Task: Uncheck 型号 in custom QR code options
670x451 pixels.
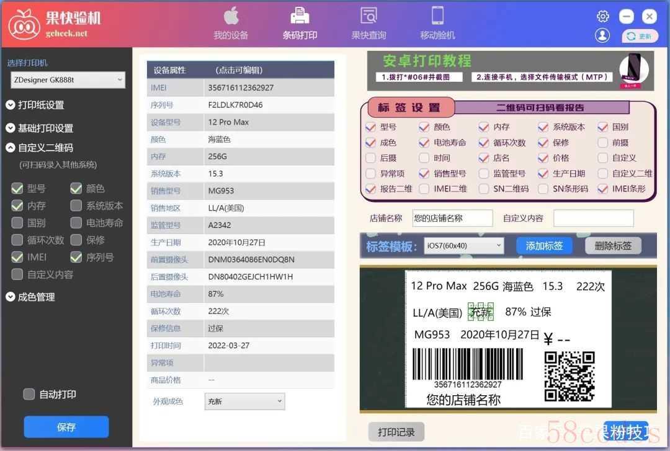Action: 17,188
